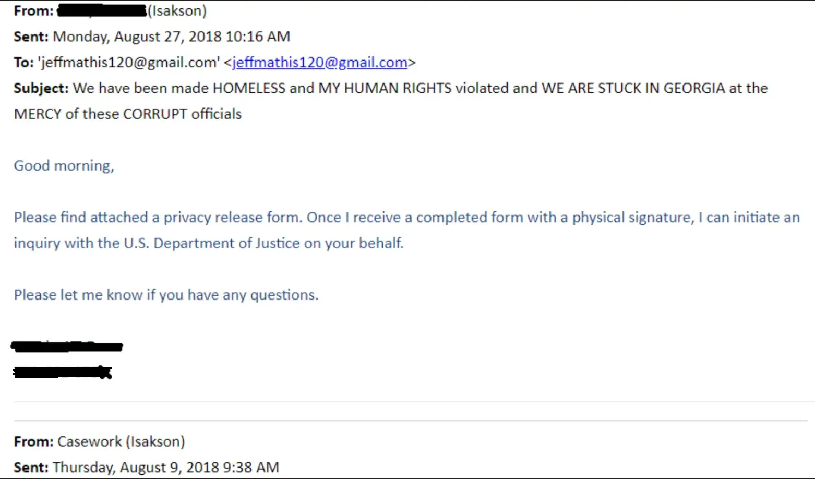Click the 'To:' bold label
This screenshot has height=479, width=815.
click(x=23, y=63)
